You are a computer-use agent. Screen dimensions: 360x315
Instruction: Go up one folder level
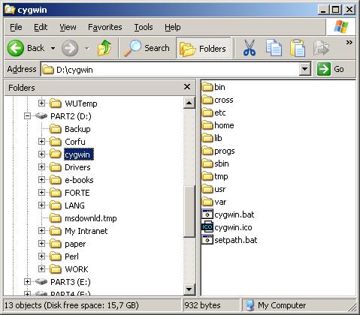coord(104,48)
